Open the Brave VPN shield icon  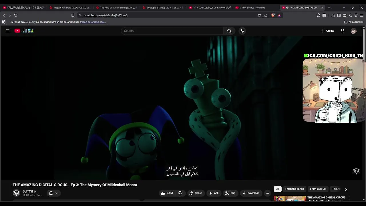click(356, 15)
